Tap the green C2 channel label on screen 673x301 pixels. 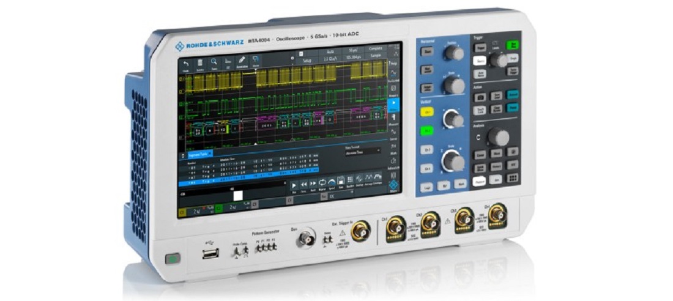pos(219,208)
